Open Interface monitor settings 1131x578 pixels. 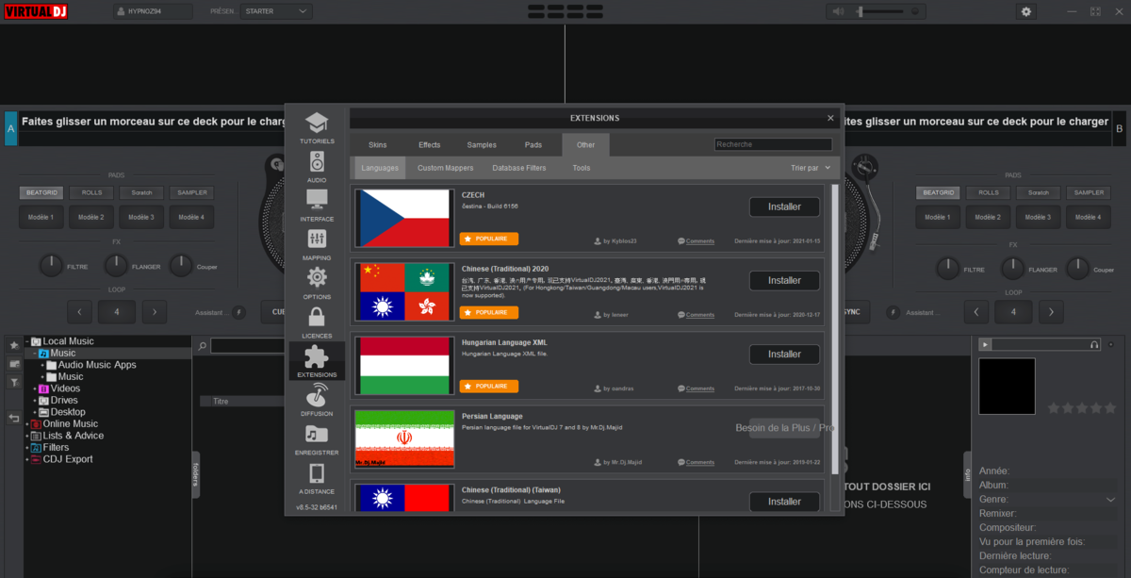317,205
